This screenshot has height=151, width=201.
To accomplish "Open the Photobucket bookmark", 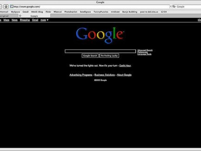I will point(70,12).
